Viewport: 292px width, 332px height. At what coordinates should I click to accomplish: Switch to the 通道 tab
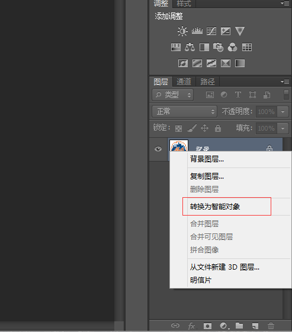[x=184, y=82]
